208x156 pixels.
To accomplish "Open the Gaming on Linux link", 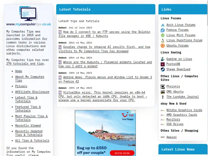I will (x=179, y=59).
